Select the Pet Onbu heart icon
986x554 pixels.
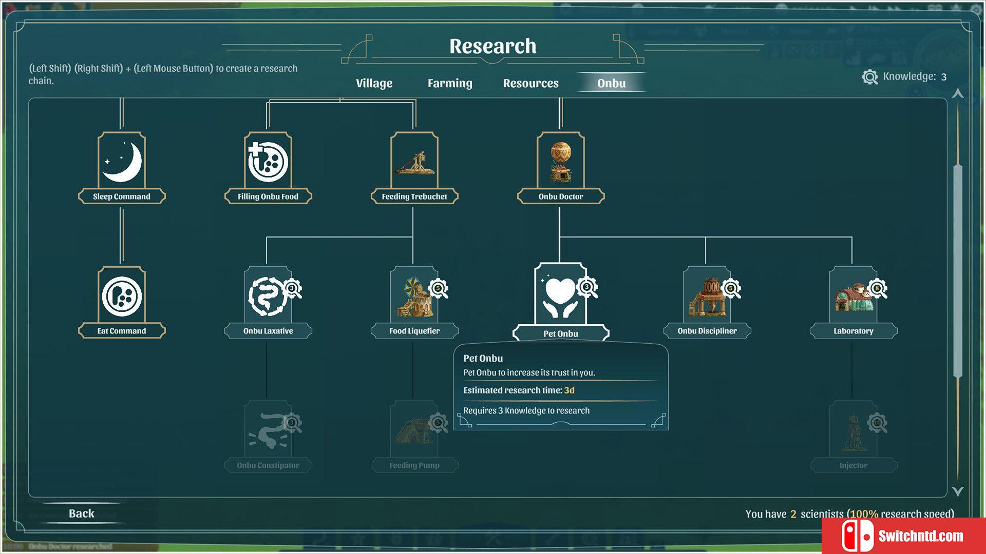tap(560, 295)
